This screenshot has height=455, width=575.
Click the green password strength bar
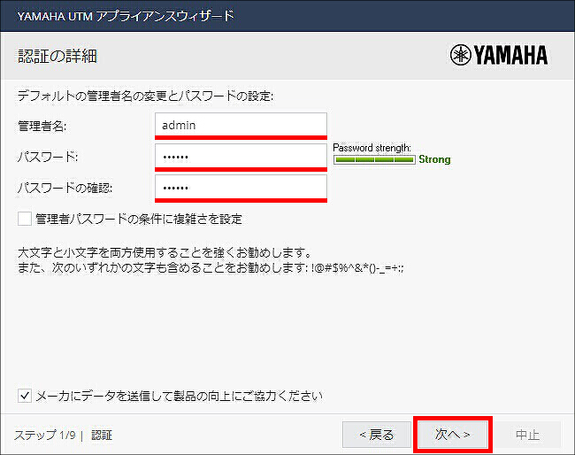point(374,159)
